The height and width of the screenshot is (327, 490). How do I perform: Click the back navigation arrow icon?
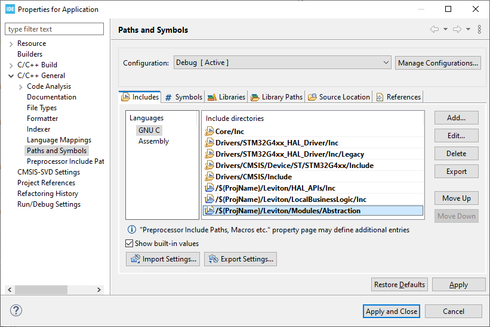click(434, 29)
